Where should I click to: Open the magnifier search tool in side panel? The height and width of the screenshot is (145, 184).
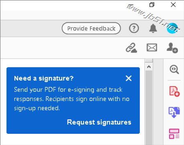(174, 69)
